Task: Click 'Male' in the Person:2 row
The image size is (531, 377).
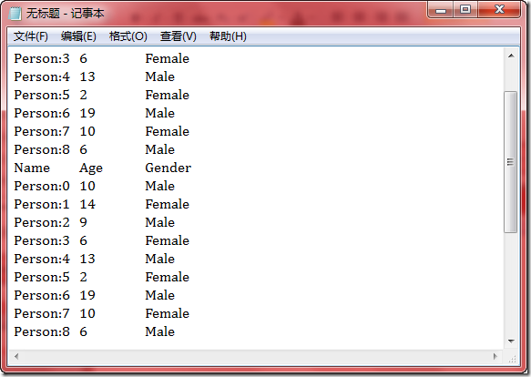Action: [159, 222]
